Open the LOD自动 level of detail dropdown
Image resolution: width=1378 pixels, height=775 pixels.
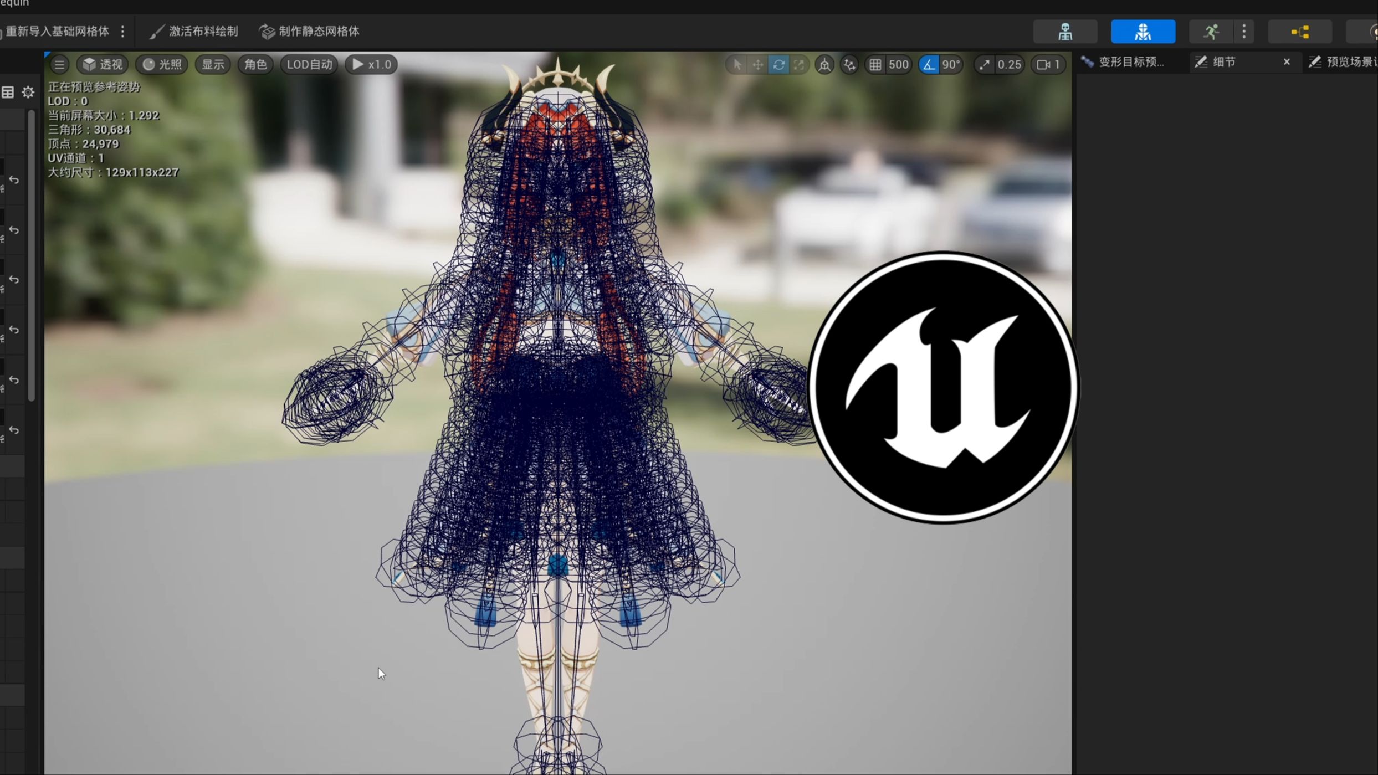click(x=309, y=65)
